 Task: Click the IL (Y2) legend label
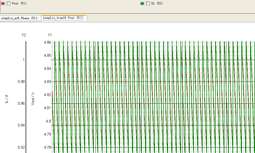pyautogui.click(x=157, y=4)
